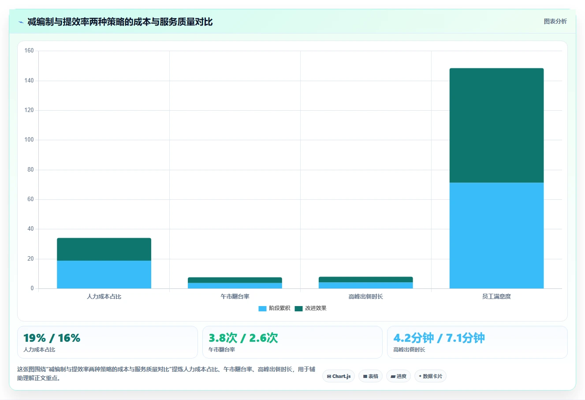Toggle the 改进效果 legend item
This screenshot has width=585, height=400.
coord(310,308)
